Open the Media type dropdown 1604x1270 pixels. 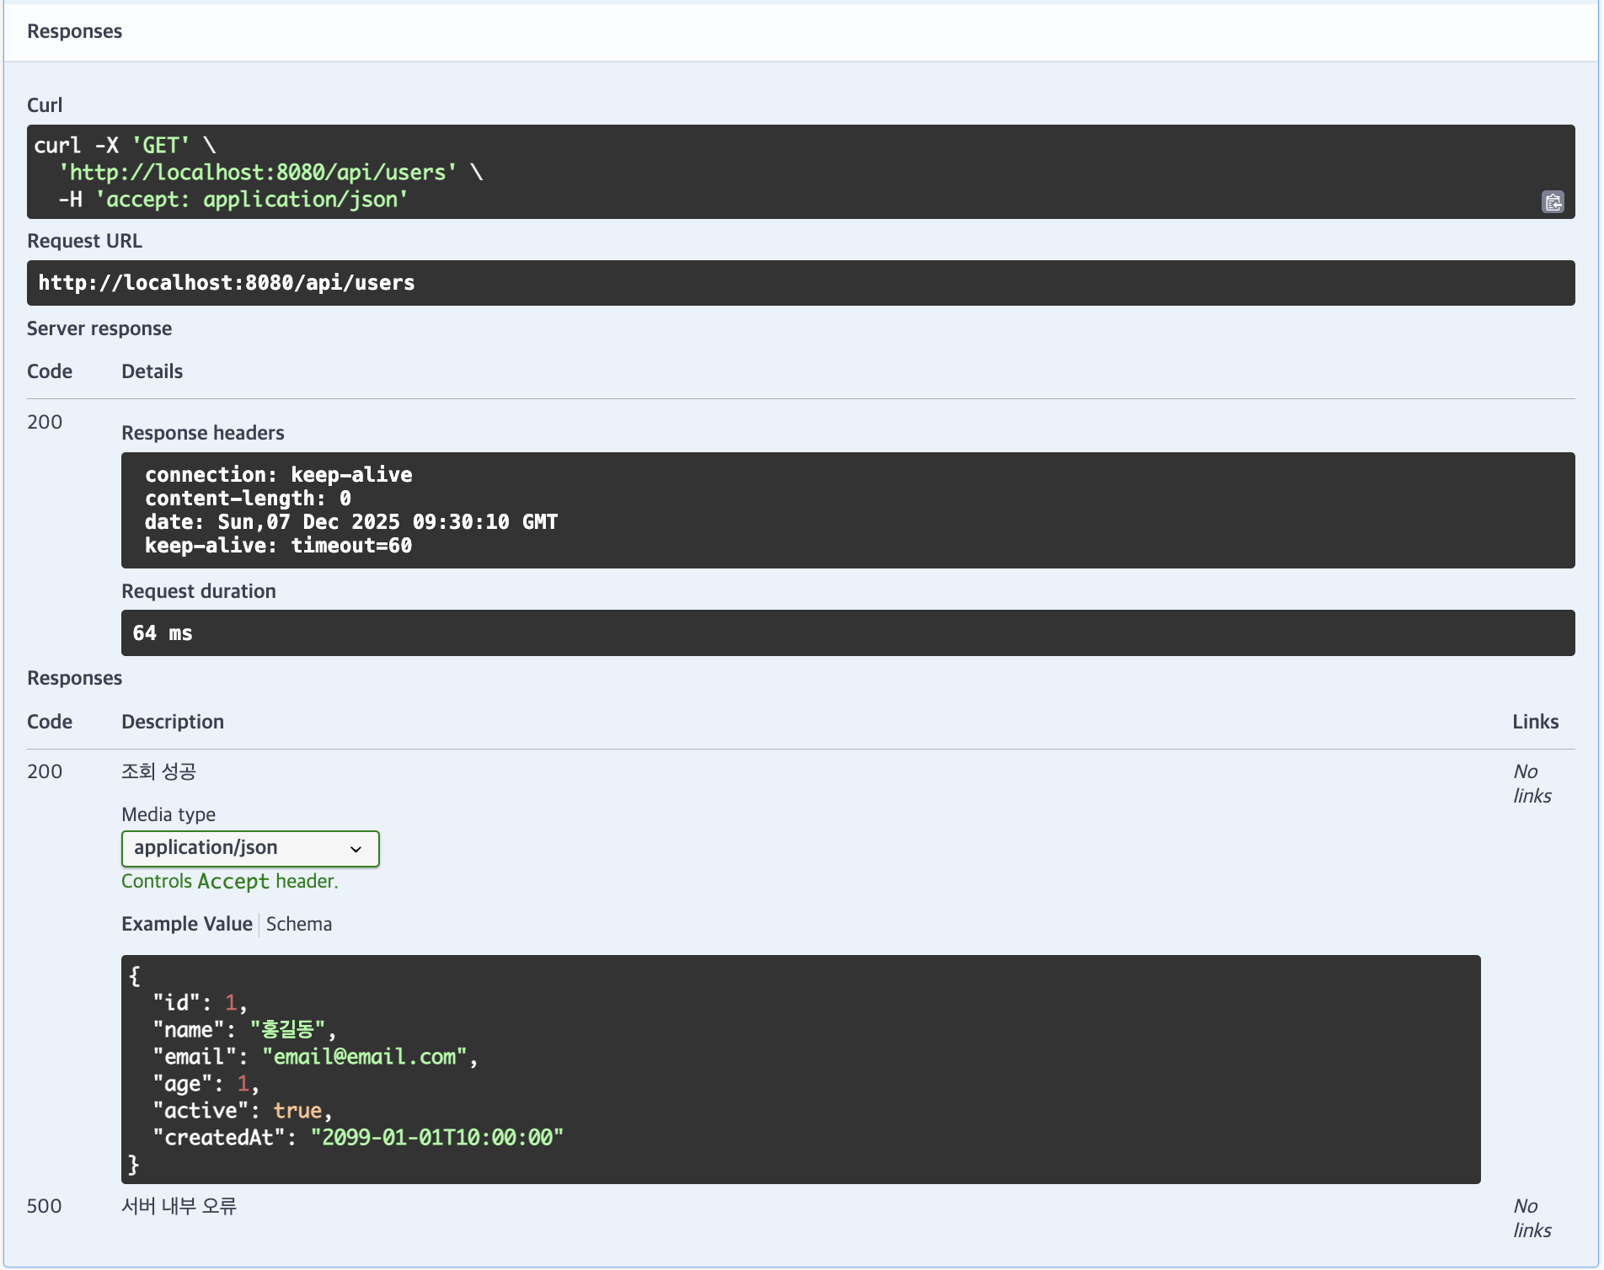[249, 848]
